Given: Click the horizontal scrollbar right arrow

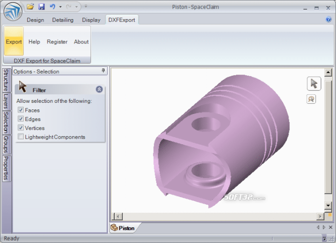Looking at the screenshot, I should (320, 216).
